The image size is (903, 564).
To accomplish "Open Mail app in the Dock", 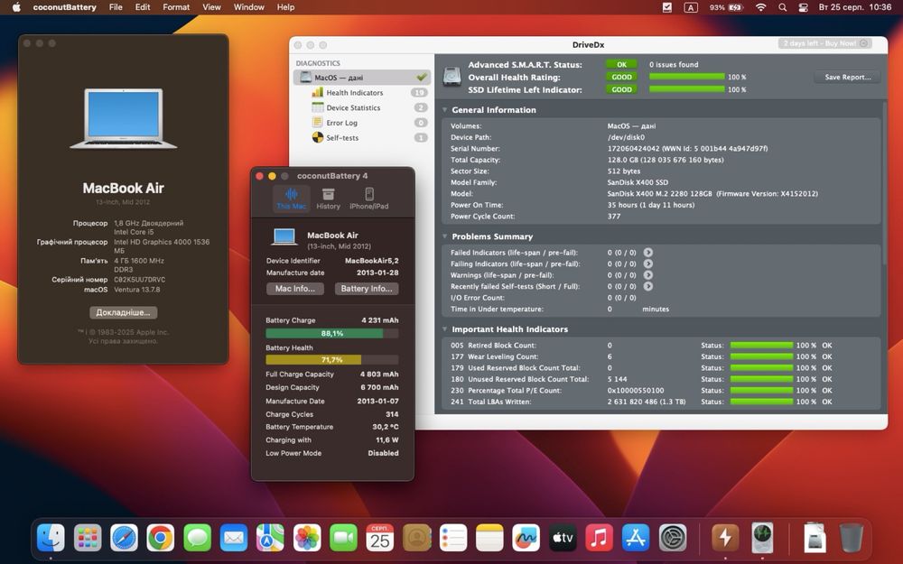I will click(x=234, y=538).
